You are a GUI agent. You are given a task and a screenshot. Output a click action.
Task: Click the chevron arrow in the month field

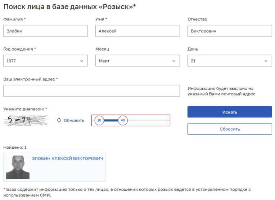[x=174, y=61]
